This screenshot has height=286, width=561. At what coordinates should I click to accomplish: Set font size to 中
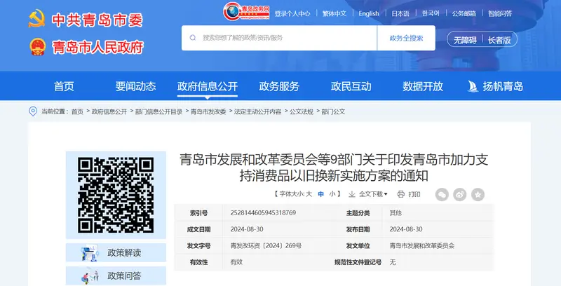(321, 193)
